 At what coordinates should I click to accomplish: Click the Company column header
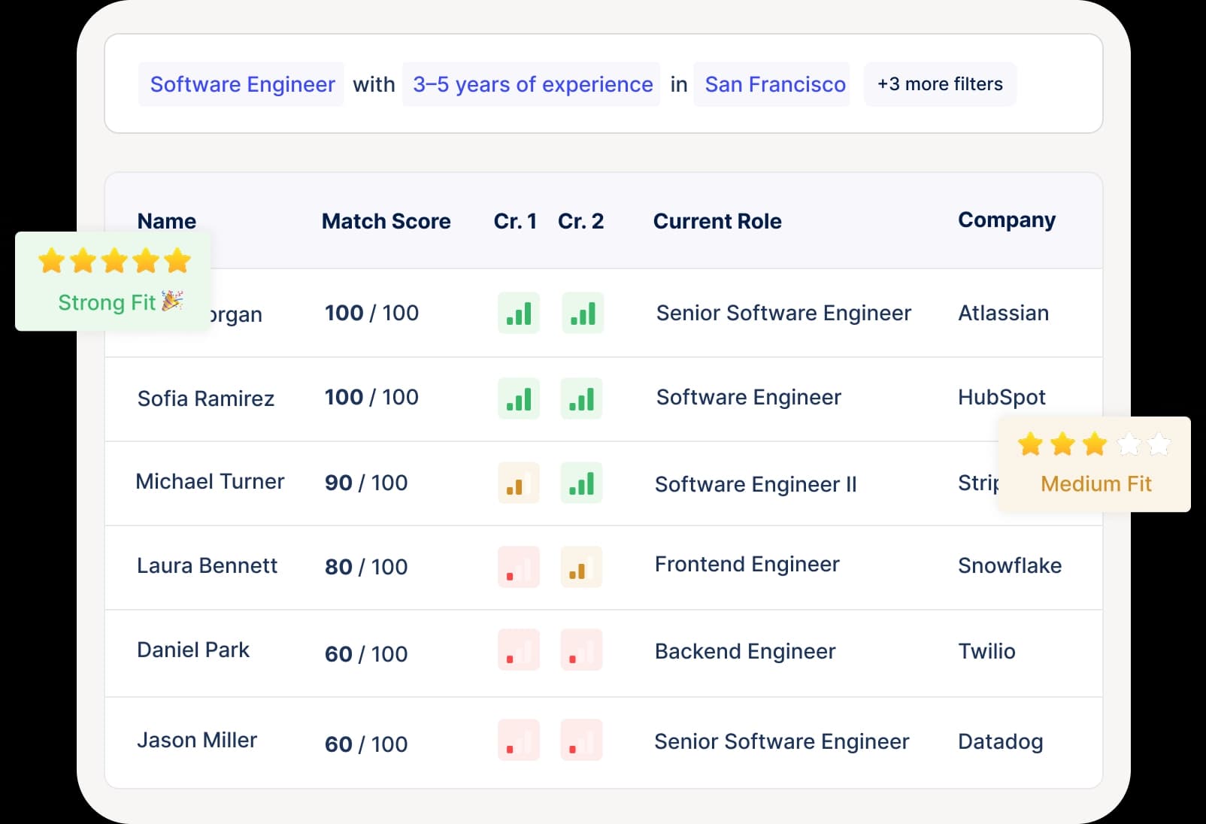(1007, 220)
